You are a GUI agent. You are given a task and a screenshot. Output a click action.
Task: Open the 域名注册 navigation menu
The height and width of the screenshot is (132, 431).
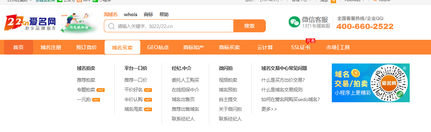(51, 47)
